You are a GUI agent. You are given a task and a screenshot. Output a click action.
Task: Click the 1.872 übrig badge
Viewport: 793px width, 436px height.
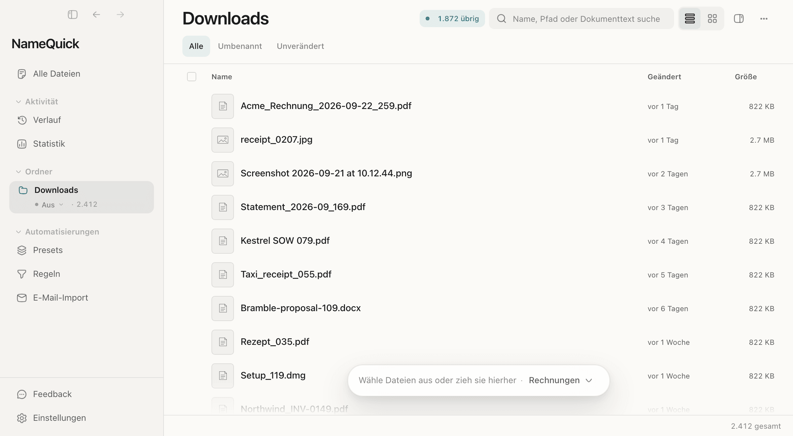tap(452, 18)
